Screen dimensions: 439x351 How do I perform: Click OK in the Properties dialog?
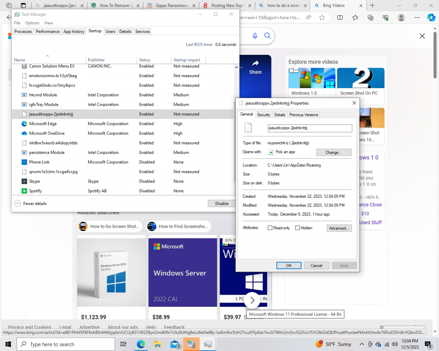tap(289, 265)
